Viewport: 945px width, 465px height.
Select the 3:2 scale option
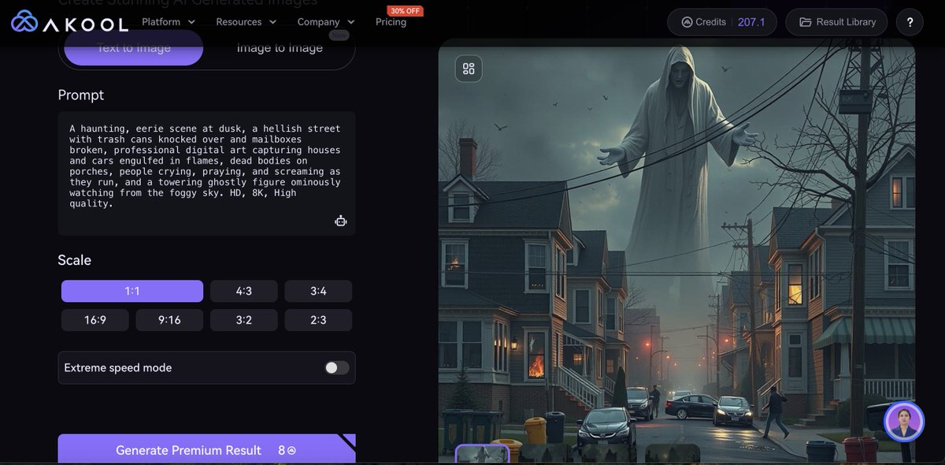click(x=244, y=320)
